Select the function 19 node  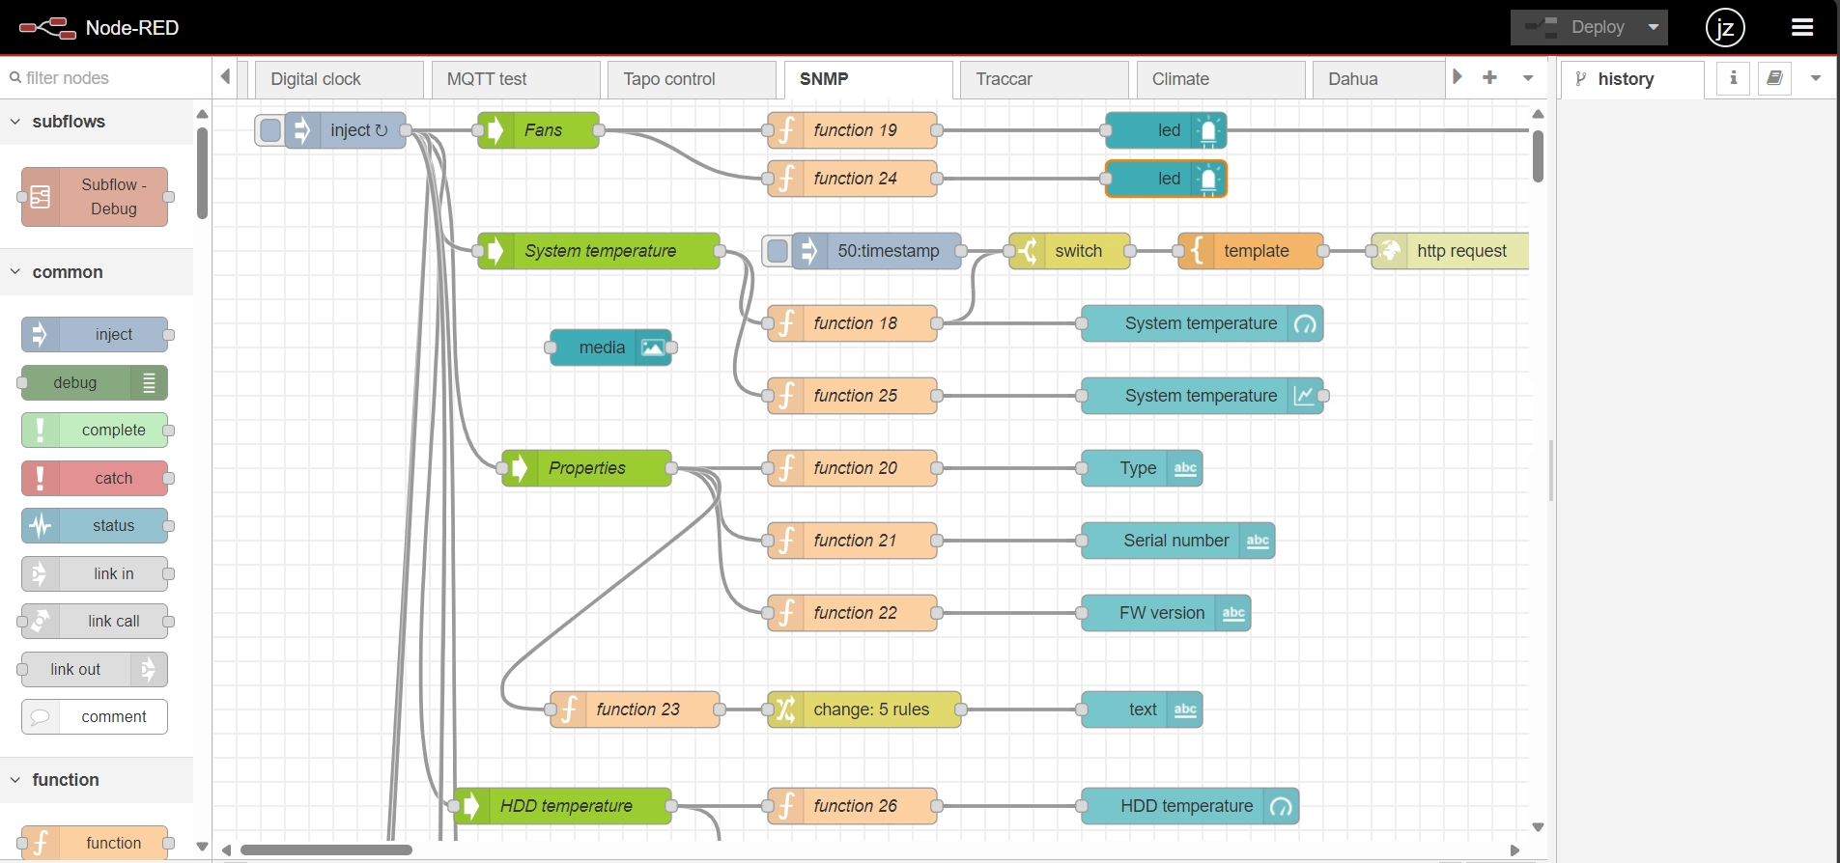coord(852,130)
